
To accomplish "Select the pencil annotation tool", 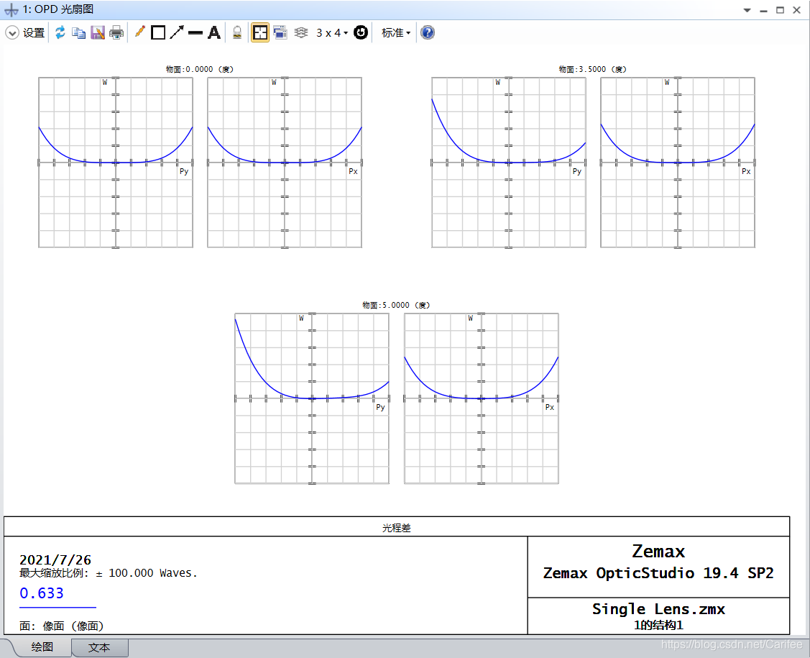I will (139, 32).
